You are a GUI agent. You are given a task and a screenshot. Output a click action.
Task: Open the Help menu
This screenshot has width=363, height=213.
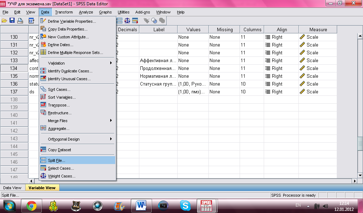[180, 12]
